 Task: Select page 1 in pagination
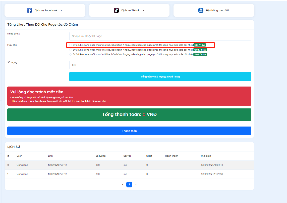tap(129, 184)
